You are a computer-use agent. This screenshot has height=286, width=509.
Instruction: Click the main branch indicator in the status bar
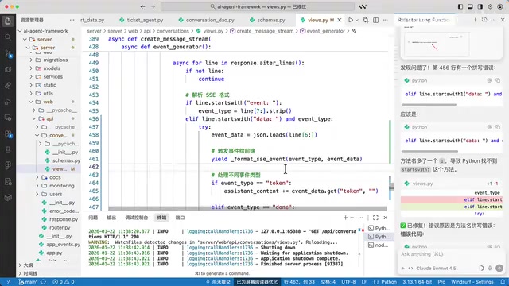[x=29, y=282]
